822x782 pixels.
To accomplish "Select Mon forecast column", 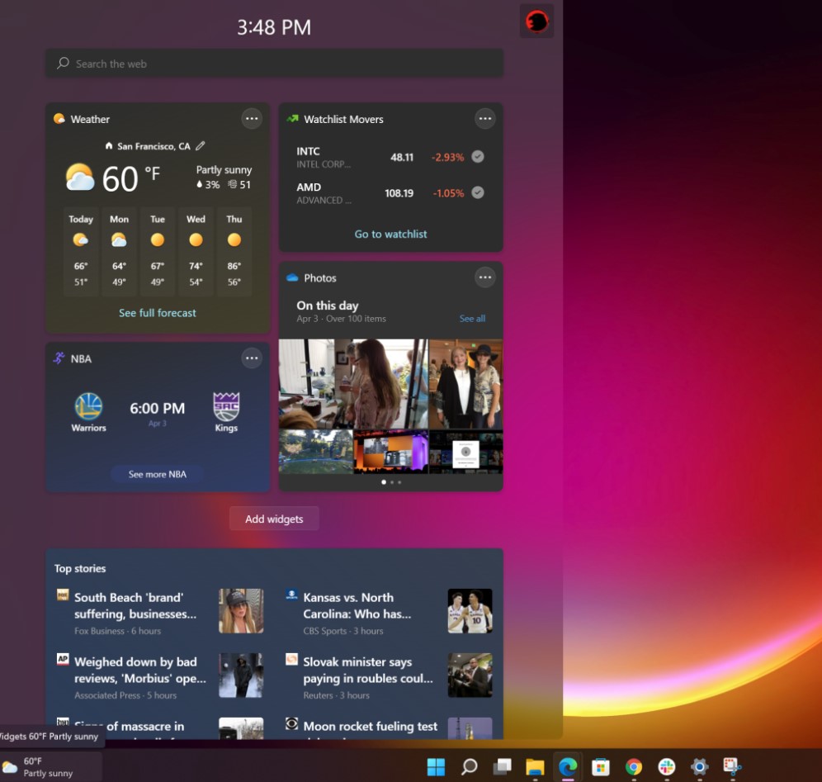I will click(119, 252).
